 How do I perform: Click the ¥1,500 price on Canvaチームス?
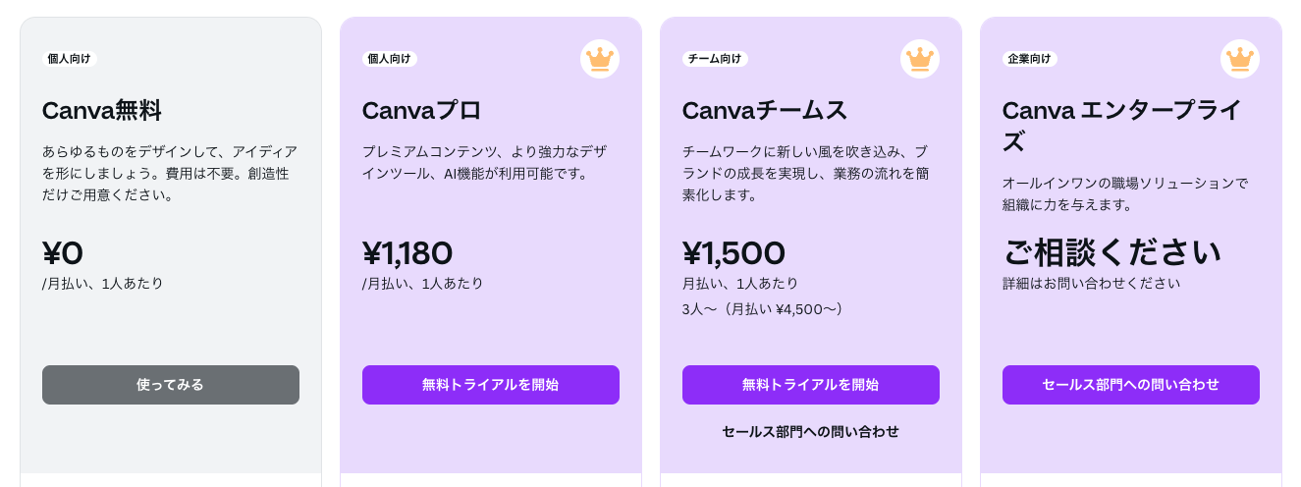click(734, 253)
